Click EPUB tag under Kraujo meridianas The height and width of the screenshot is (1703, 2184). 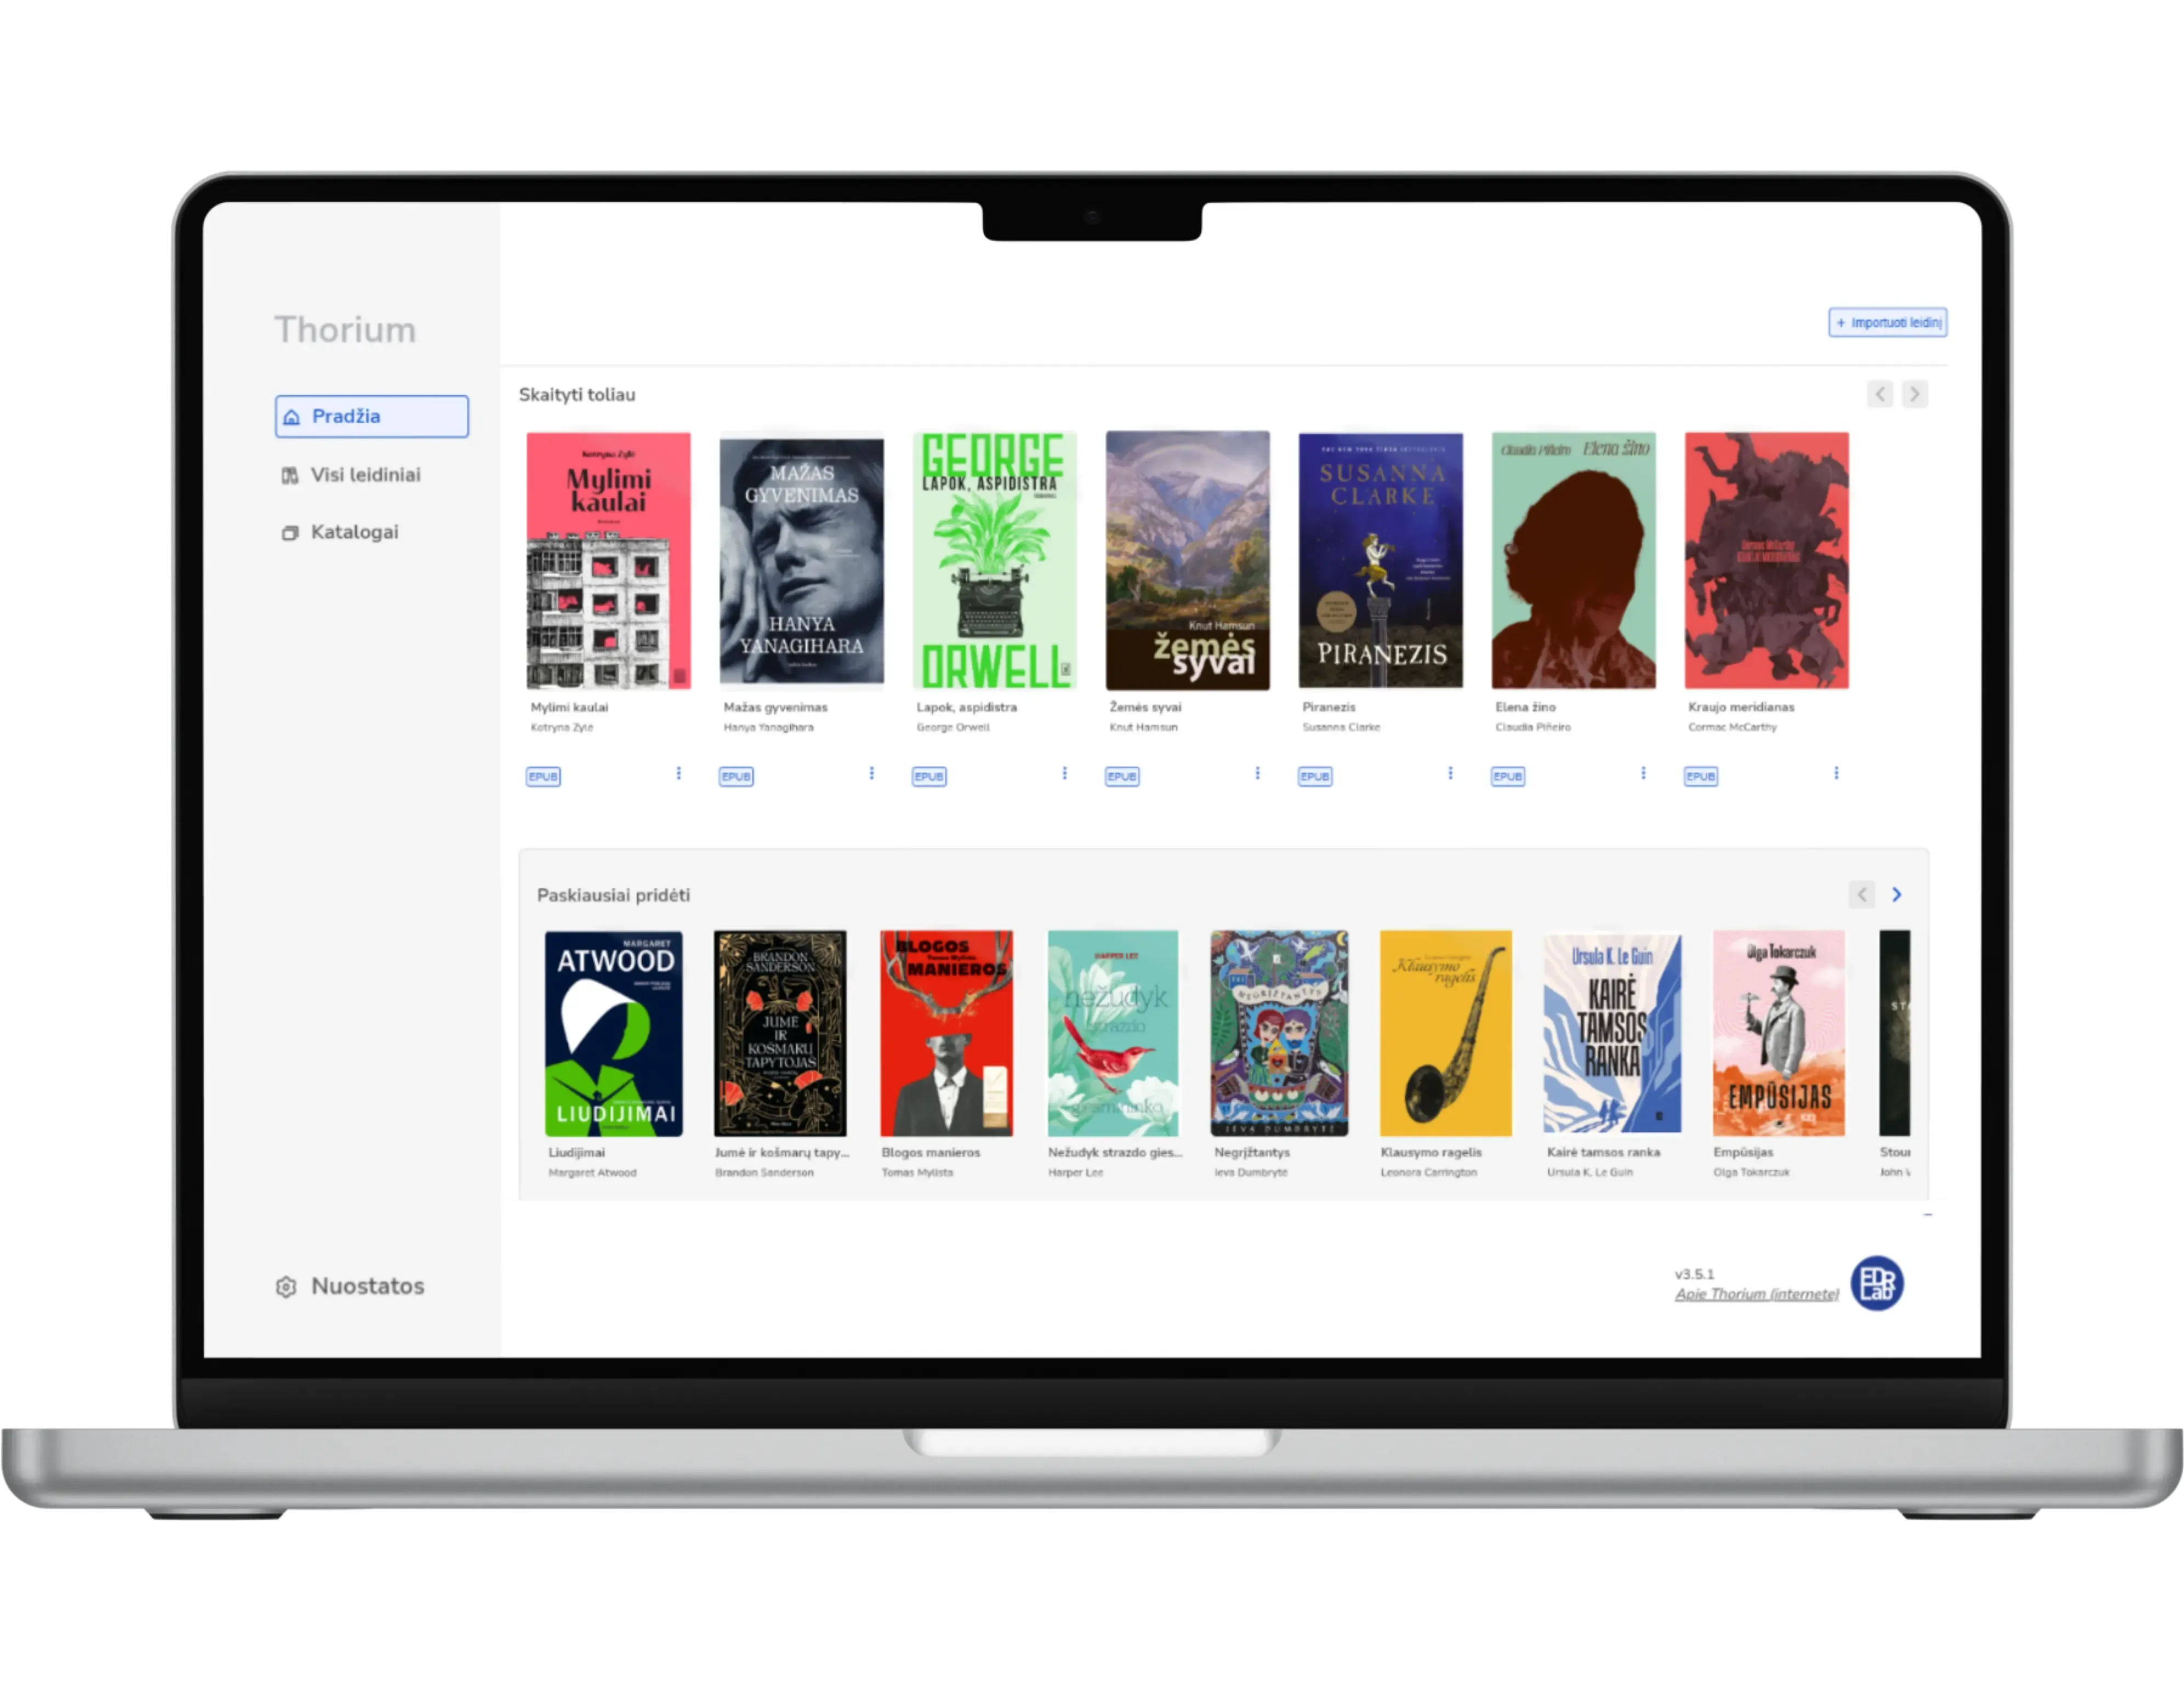pyautogui.click(x=1701, y=777)
